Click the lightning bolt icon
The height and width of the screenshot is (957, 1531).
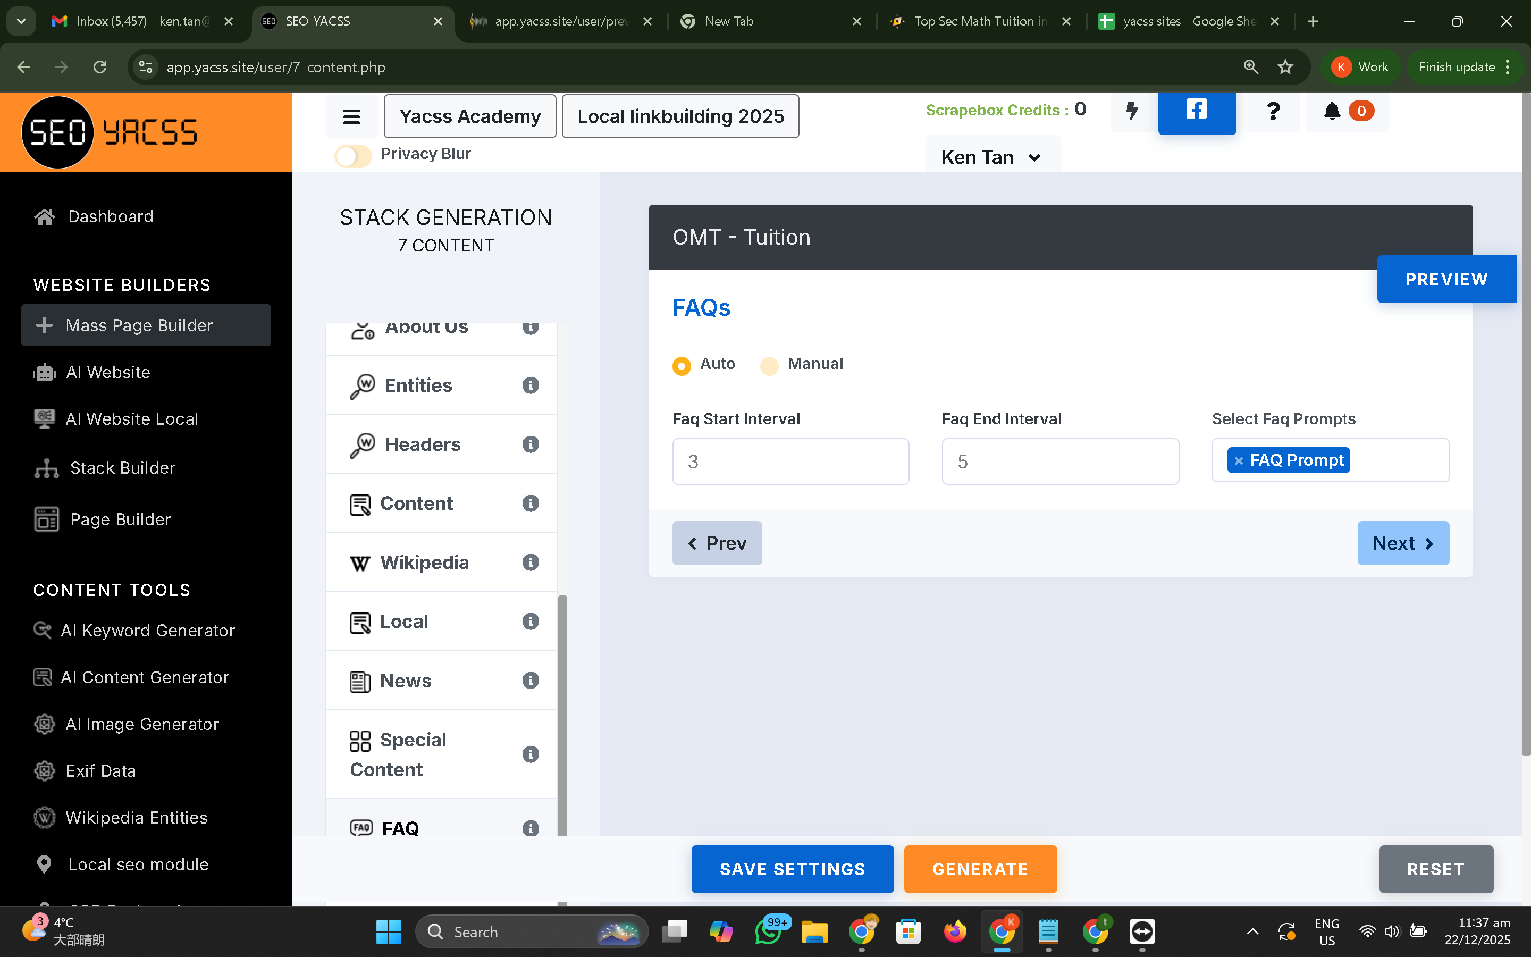pyautogui.click(x=1132, y=111)
